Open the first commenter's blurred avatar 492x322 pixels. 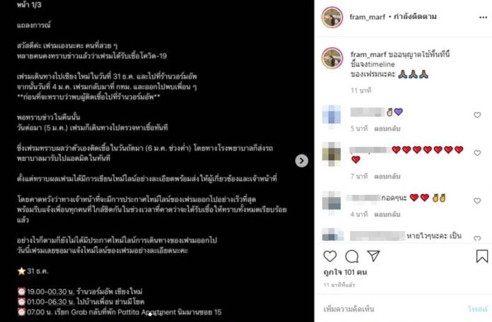coord(332,115)
